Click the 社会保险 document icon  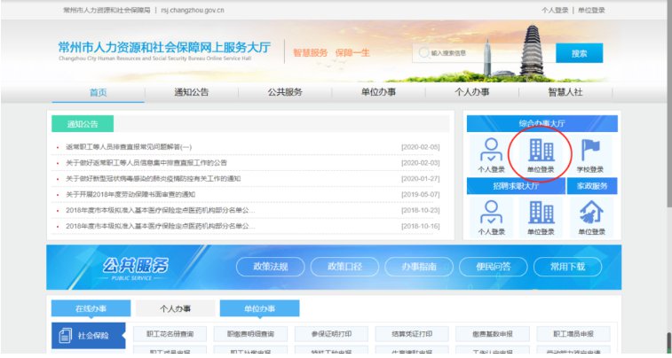point(65,337)
